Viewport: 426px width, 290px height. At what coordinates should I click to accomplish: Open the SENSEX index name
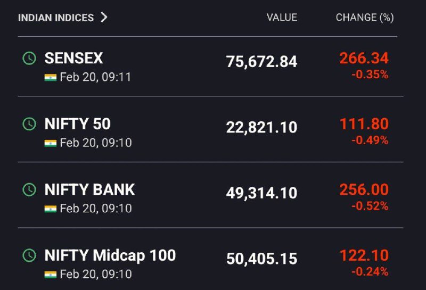[x=73, y=58]
